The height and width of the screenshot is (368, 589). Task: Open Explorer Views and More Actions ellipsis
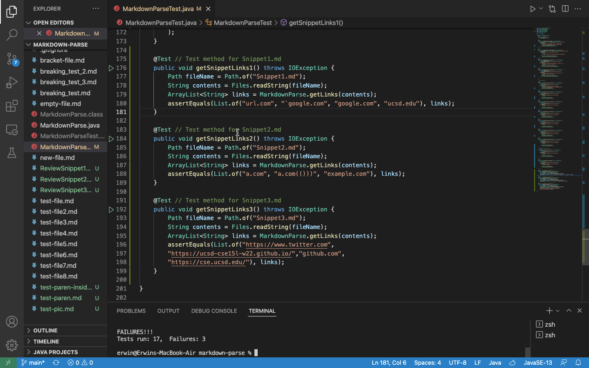(x=96, y=9)
